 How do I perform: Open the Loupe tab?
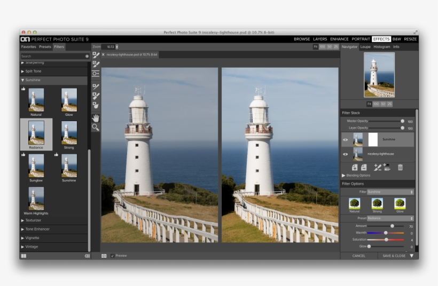click(x=365, y=47)
